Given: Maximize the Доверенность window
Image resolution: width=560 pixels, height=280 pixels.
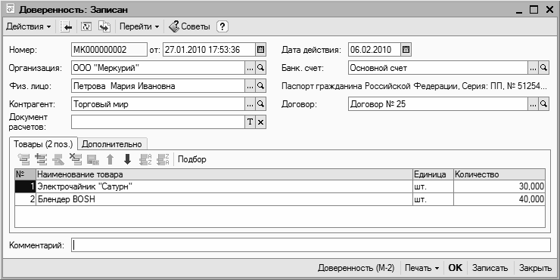Looking at the screenshot, I should click(534, 10).
